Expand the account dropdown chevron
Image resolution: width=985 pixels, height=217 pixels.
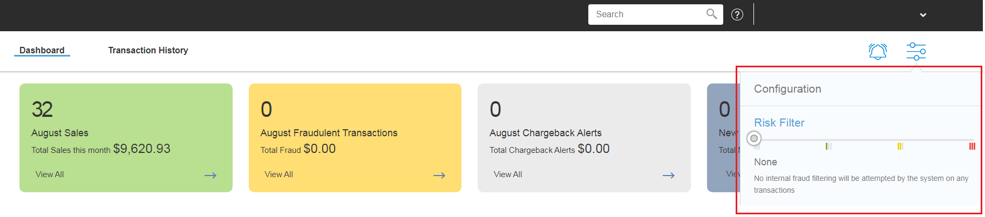(923, 15)
